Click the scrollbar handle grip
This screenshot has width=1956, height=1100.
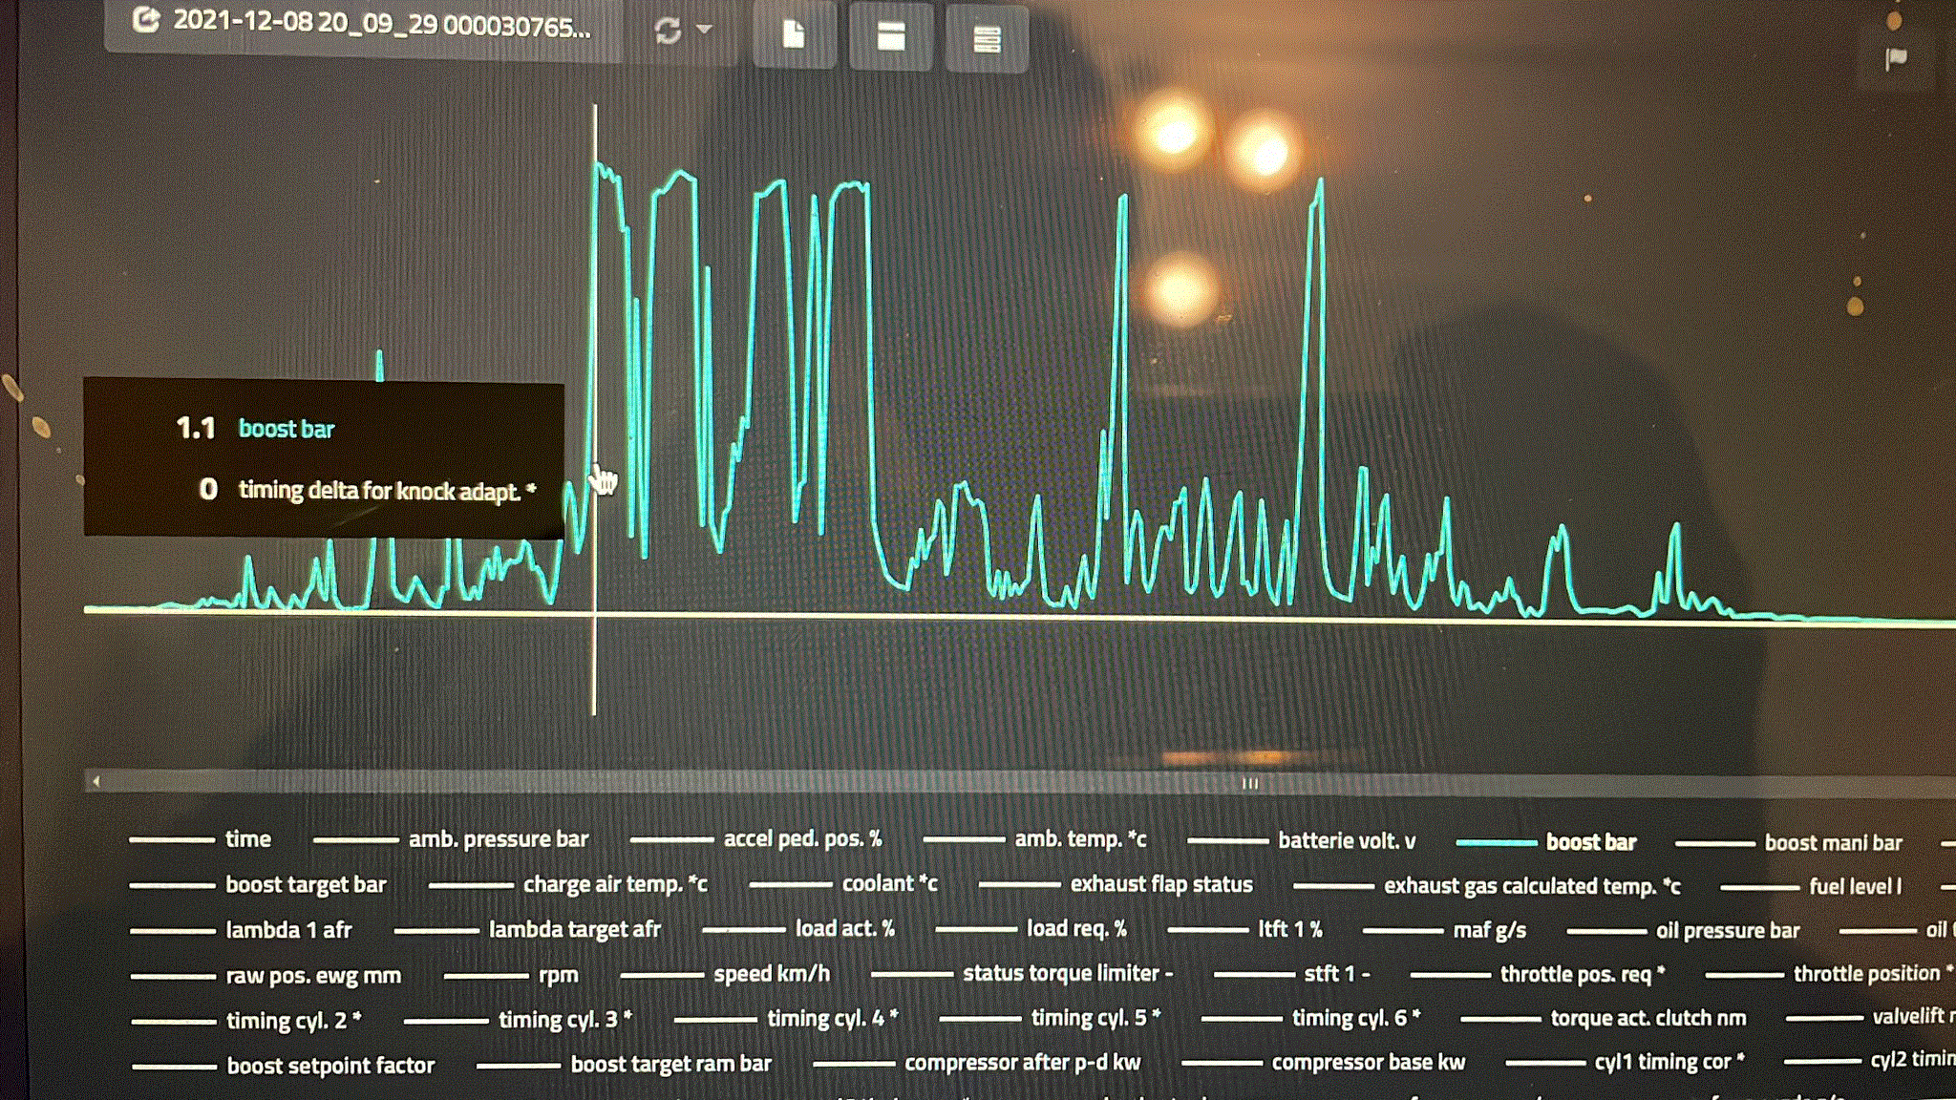click(1249, 783)
